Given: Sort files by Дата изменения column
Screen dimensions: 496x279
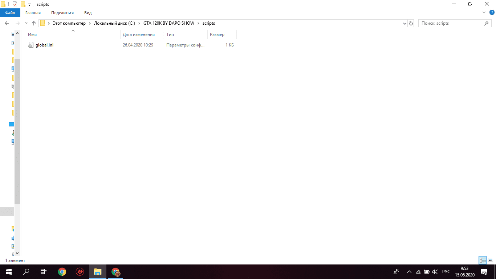Looking at the screenshot, I should [x=139, y=35].
